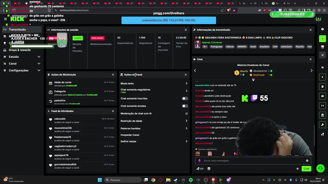Click the lightning bolt sidebar icon
This screenshot has height=184, width=328.
click(x=322, y=77)
